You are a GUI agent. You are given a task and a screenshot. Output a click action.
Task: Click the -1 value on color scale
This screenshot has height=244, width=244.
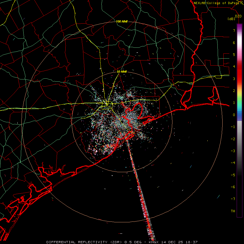(233, 127)
